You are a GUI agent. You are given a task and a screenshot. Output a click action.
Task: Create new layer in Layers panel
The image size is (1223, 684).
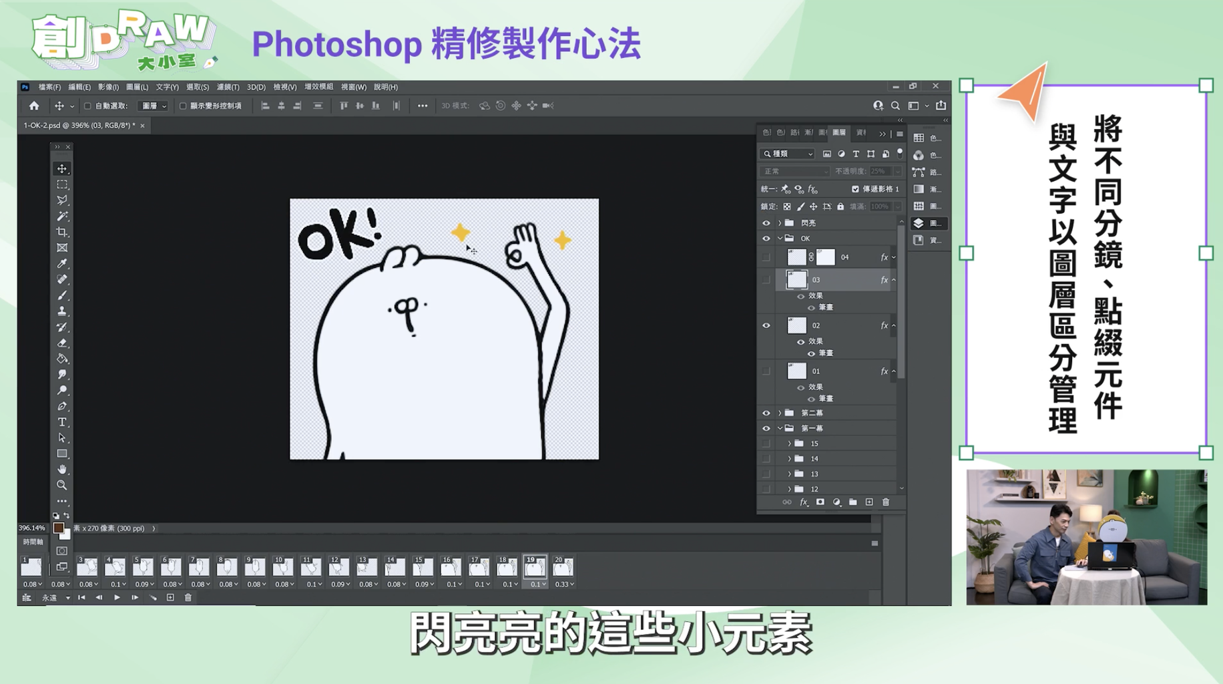(x=869, y=502)
